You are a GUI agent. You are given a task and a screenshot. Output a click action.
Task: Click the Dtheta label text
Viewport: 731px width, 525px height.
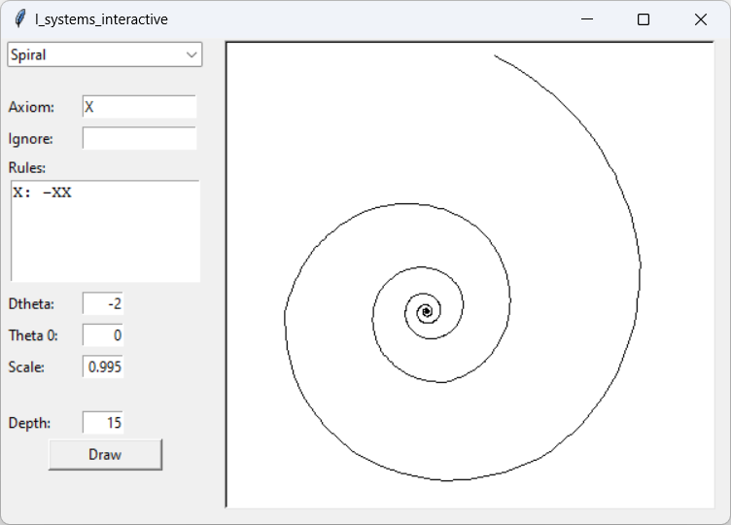pos(31,303)
